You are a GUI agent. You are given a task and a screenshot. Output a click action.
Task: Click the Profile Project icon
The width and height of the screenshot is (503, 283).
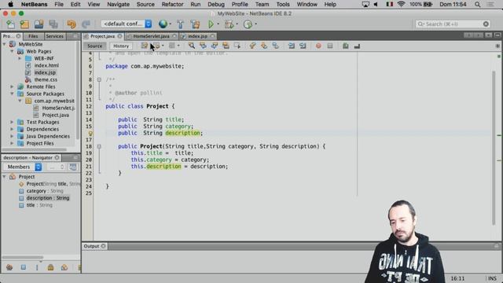tap(248, 24)
